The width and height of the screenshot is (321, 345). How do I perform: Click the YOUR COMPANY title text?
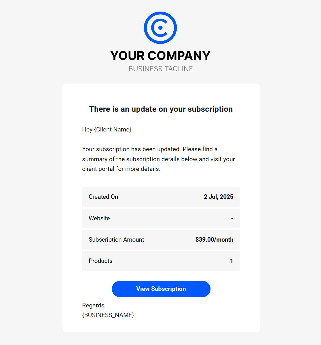[x=160, y=56]
